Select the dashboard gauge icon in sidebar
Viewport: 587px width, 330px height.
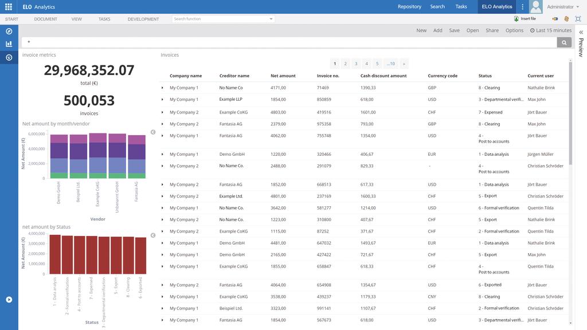tap(9, 58)
